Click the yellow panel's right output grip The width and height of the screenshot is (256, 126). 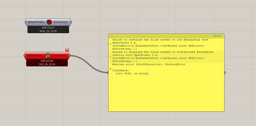(225, 73)
